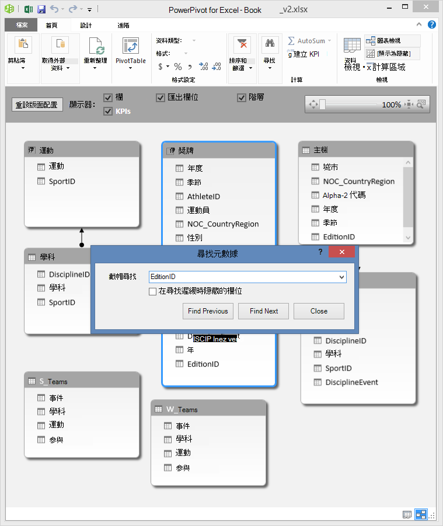Toggle the Columns (欄) checkbox
Image resolution: width=443 pixels, height=526 pixels.
point(107,97)
